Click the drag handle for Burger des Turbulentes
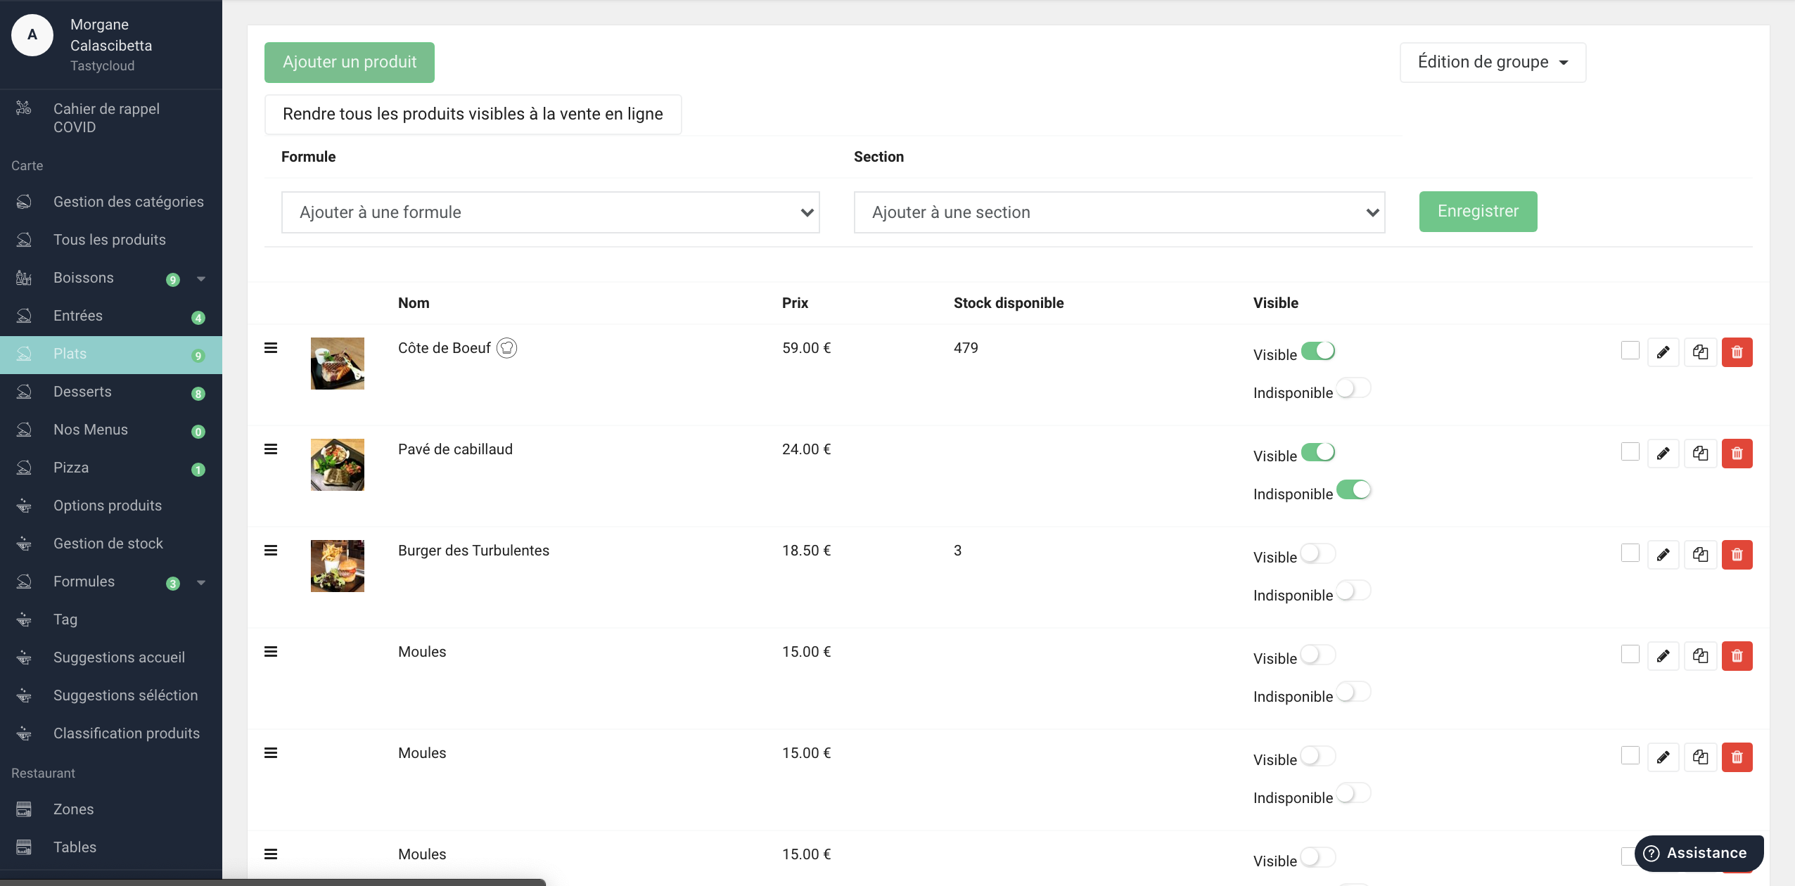 point(271,551)
